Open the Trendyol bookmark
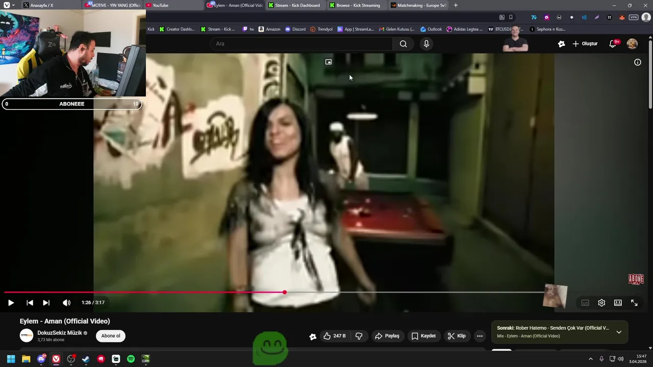 (321, 29)
